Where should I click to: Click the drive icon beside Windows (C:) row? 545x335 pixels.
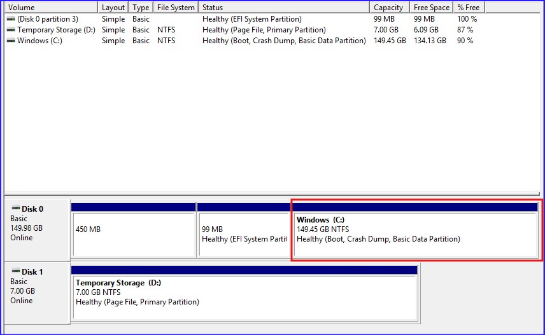(x=11, y=41)
